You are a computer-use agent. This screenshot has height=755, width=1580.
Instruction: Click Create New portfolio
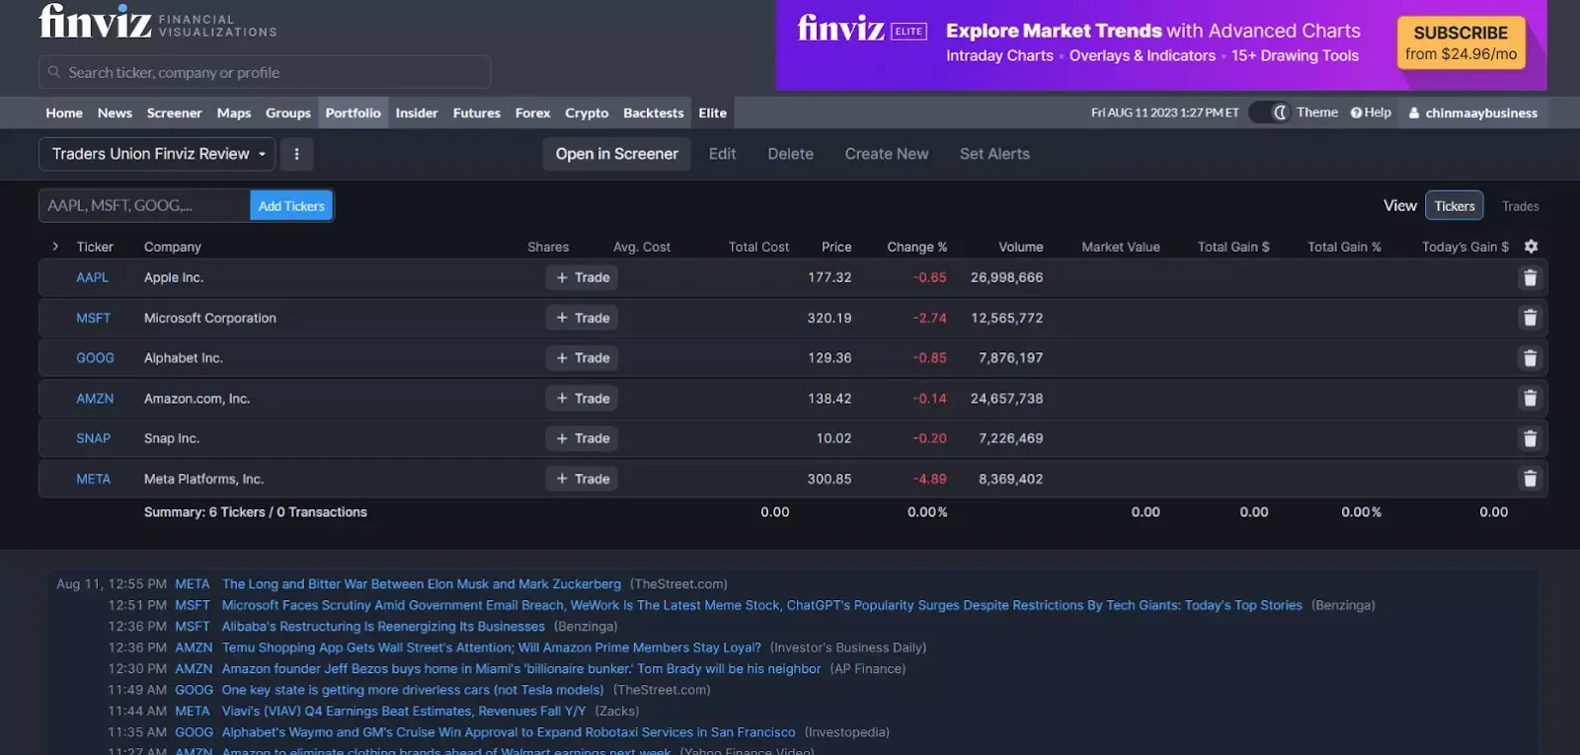coord(886,154)
